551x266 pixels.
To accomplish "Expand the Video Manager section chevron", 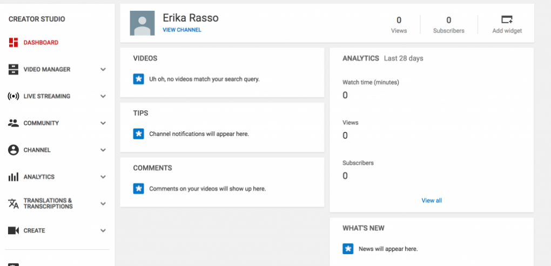I will 103,70.
